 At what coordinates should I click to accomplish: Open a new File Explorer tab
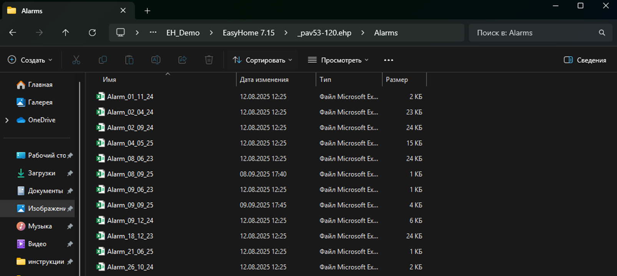[x=147, y=11]
